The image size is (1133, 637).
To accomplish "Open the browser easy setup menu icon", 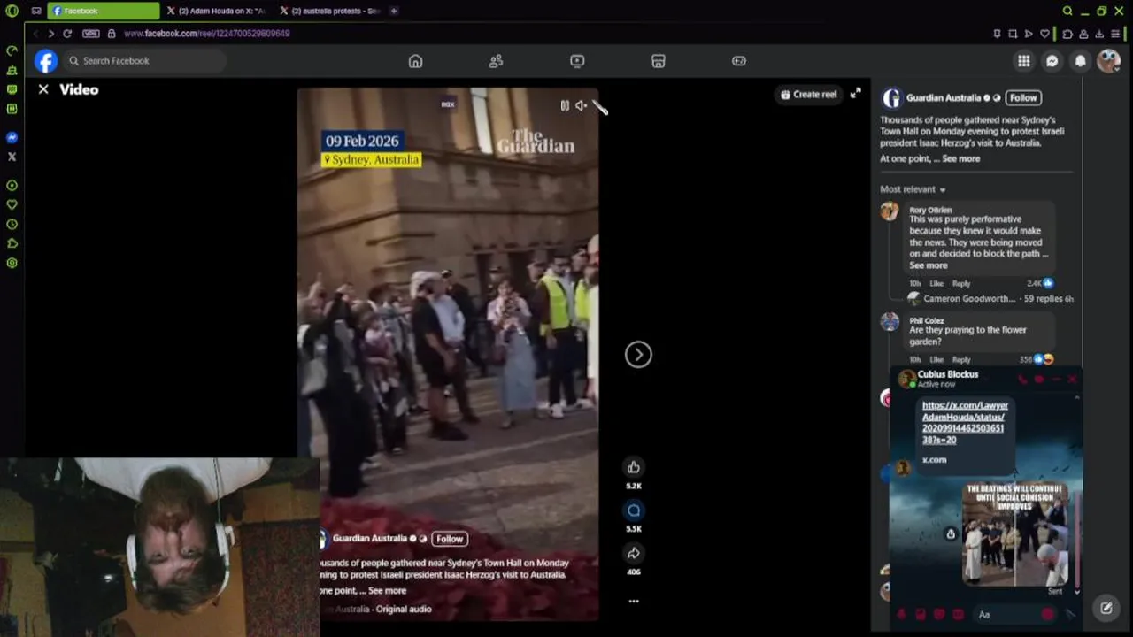I will pyautogui.click(x=1115, y=34).
